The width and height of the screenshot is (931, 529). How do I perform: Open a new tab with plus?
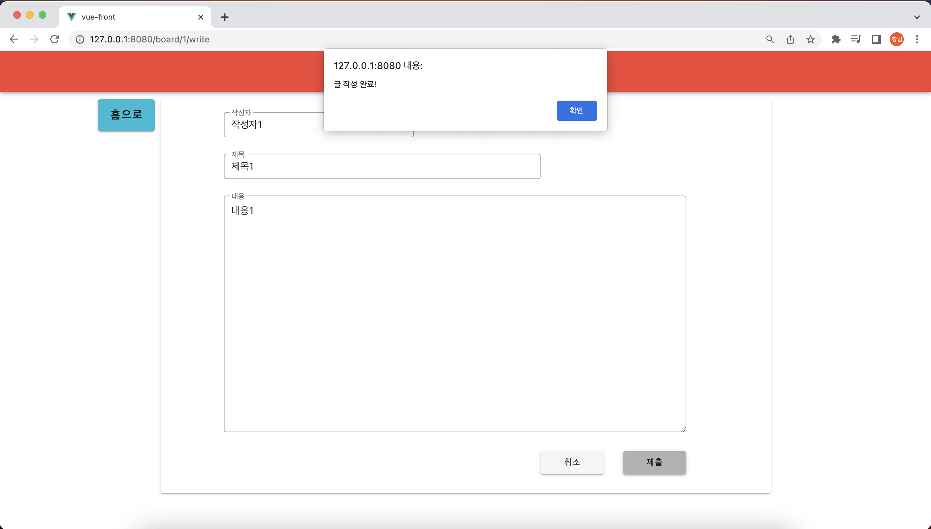click(x=225, y=17)
